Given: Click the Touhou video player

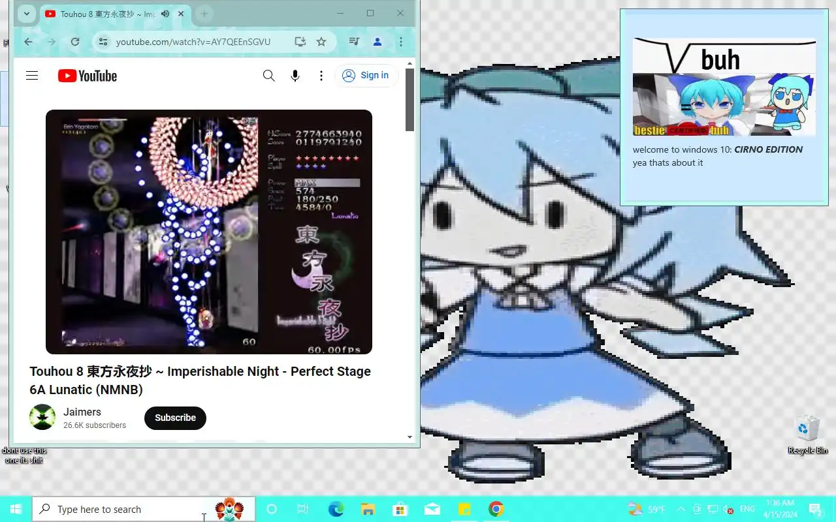Looking at the screenshot, I should (x=209, y=232).
